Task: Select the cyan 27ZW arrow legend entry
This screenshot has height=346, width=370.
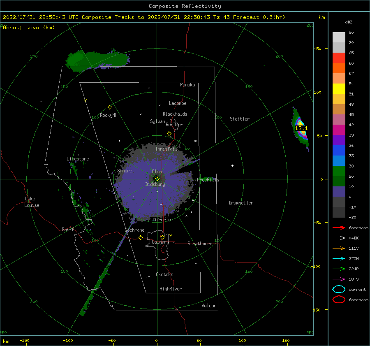Action: tap(339, 259)
